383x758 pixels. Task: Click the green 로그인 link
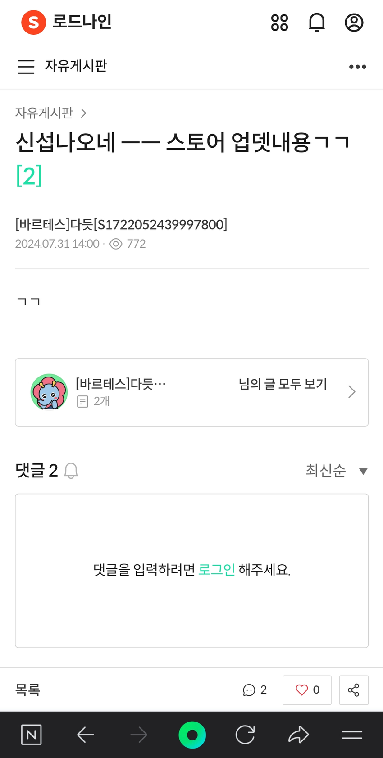217,570
